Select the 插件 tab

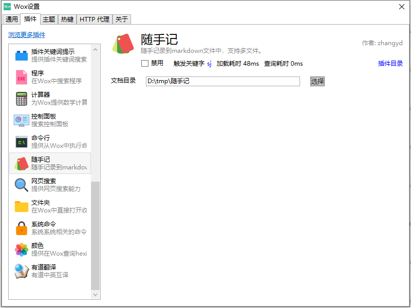click(x=30, y=19)
